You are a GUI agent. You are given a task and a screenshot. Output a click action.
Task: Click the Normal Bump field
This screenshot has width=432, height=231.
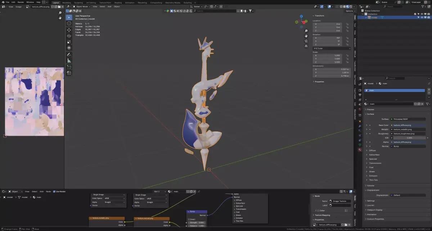409,146
